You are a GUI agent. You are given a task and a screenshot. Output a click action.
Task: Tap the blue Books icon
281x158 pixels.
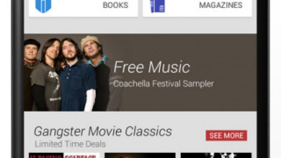click(x=43, y=6)
